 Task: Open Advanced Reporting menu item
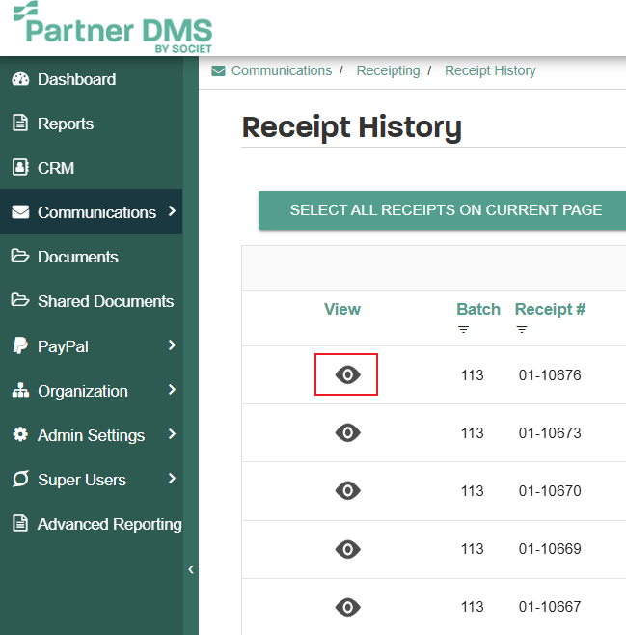[x=109, y=524]
